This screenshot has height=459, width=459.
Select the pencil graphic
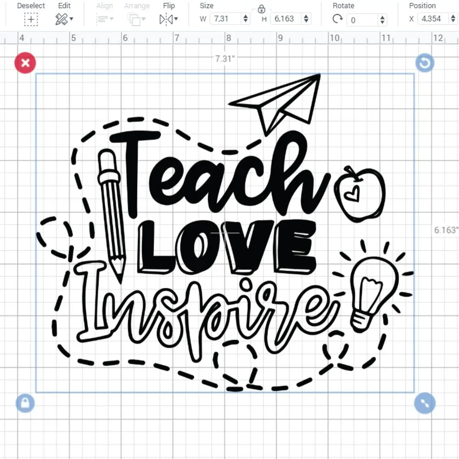(x=113, y=215)
